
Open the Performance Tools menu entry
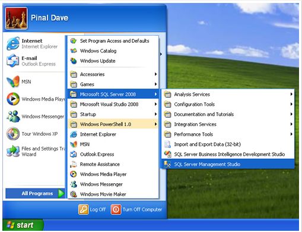coord(228,134)
